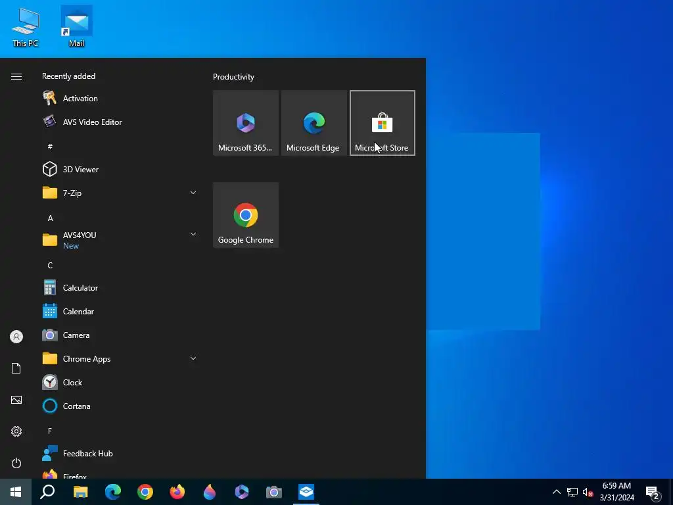Open the user account icon

pyautogui.click(x=16, y=337)
